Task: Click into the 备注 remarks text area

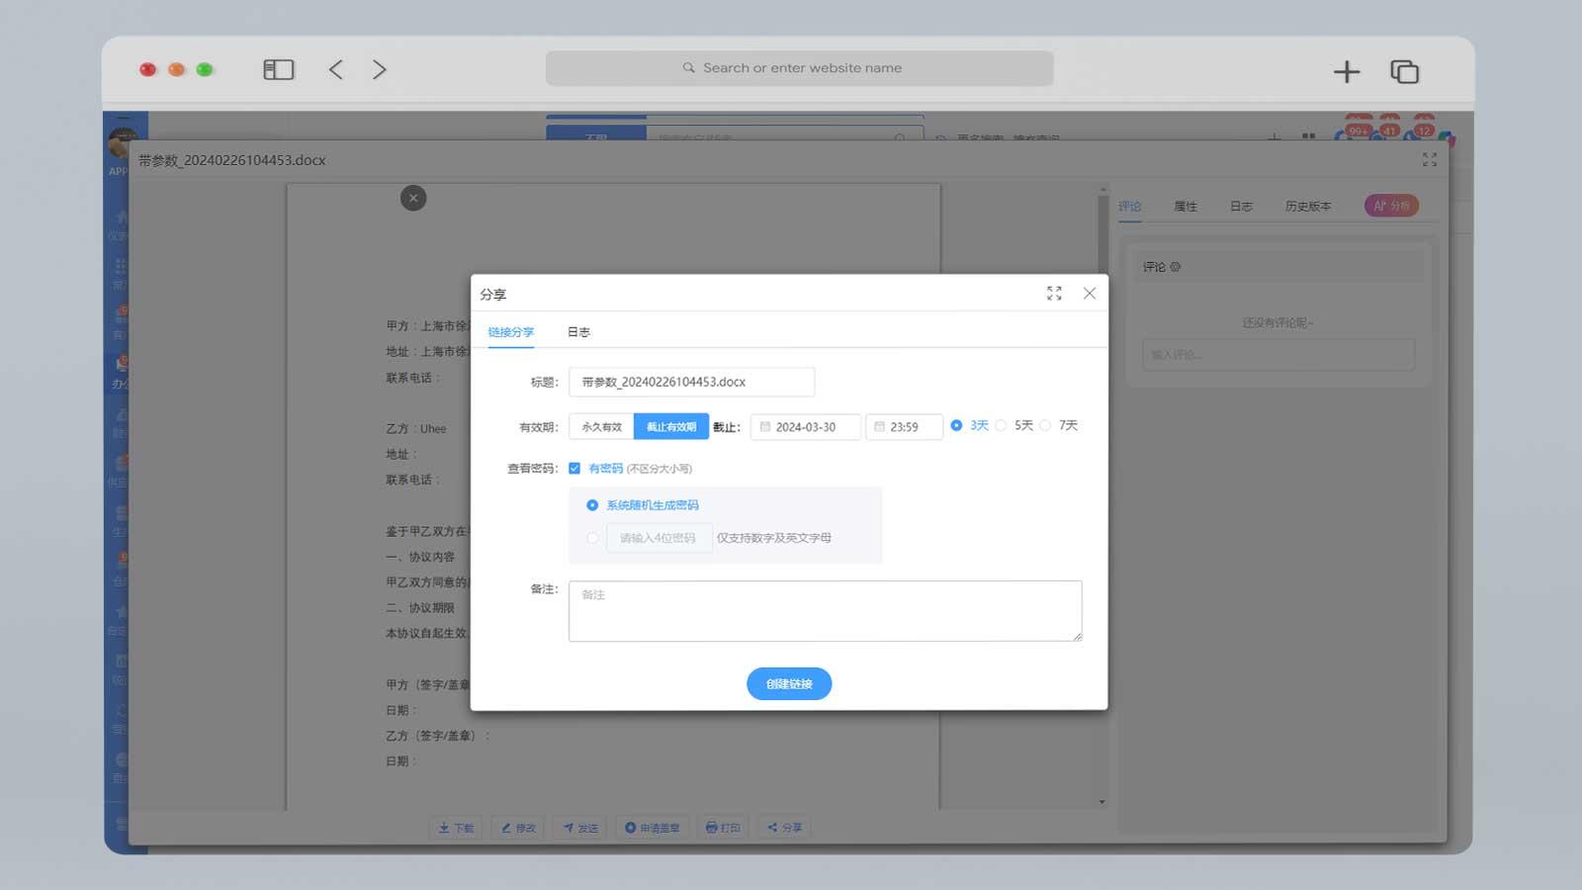Action: click(825, 610)
